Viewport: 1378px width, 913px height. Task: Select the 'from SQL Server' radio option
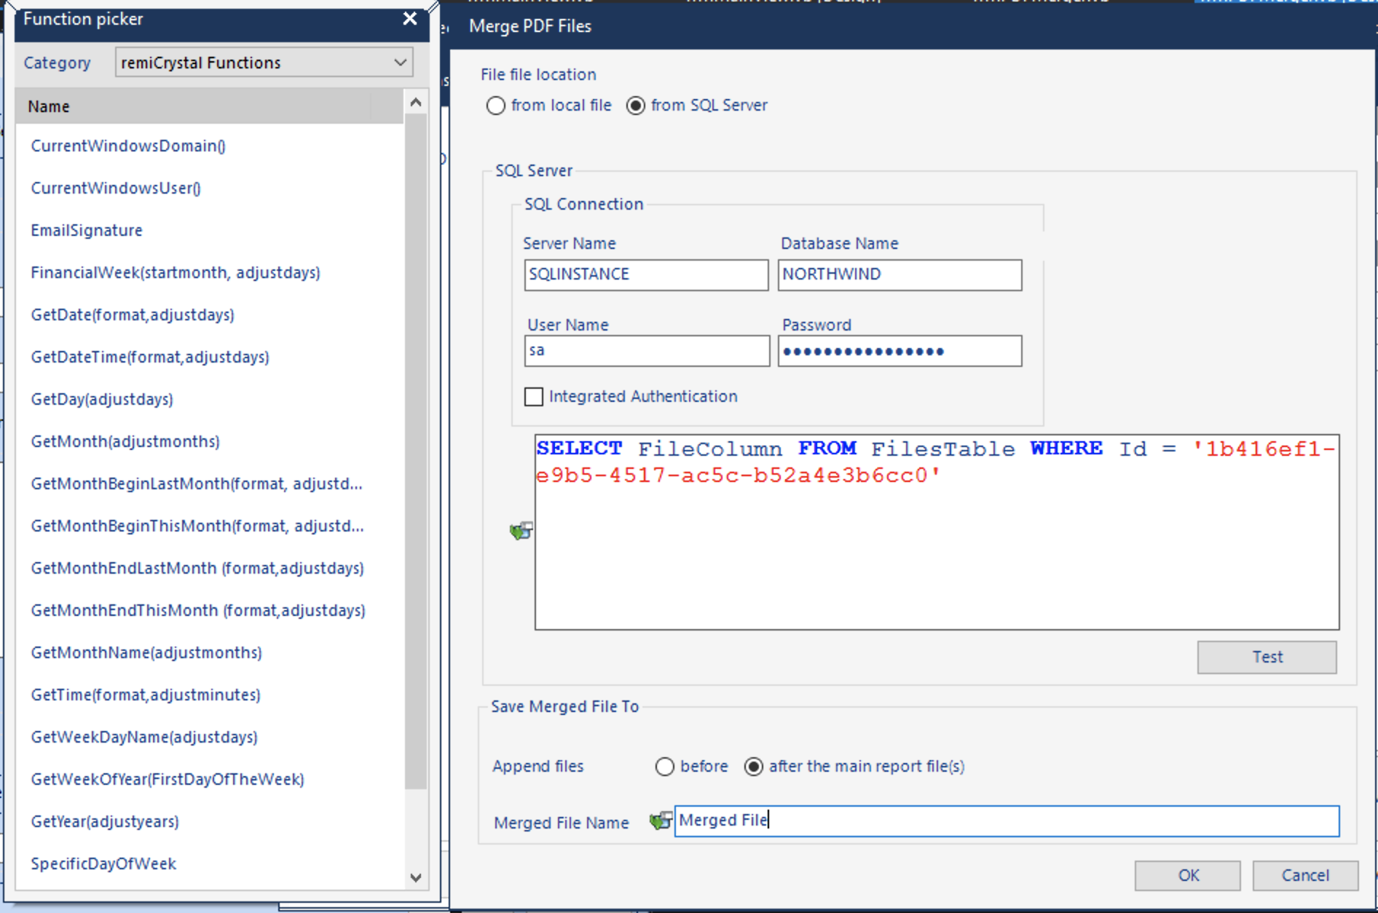pyautogui.click(x=636, y=106)
